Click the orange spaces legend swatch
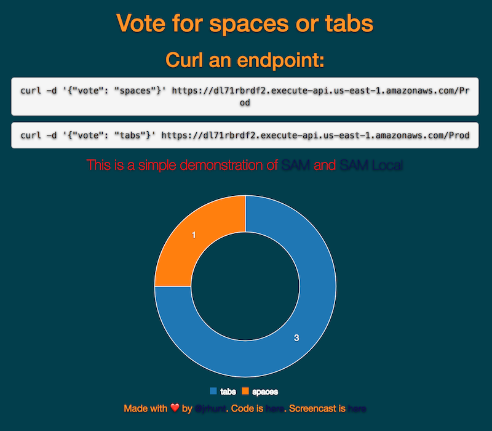The image size is (492, 431). pos(245,391)
